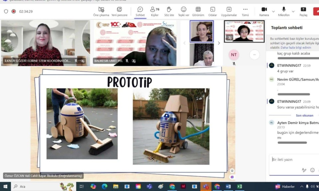Select the BALIKESIR-UMIT-YEL video tile
This screenshot has height=191, width=319.
[x=135, y=43]
